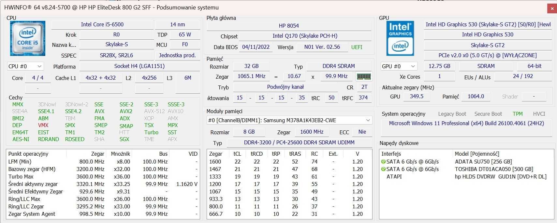Click the 12.75 GB GPU memory value
Viewport: 557px width, 223px height.
pyautogui.click(x=439, y=66)
